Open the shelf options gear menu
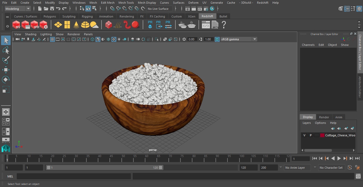Image resolution: width=363 pixels, height=187 pixels. pyautogui.click(x=7, y=26)
